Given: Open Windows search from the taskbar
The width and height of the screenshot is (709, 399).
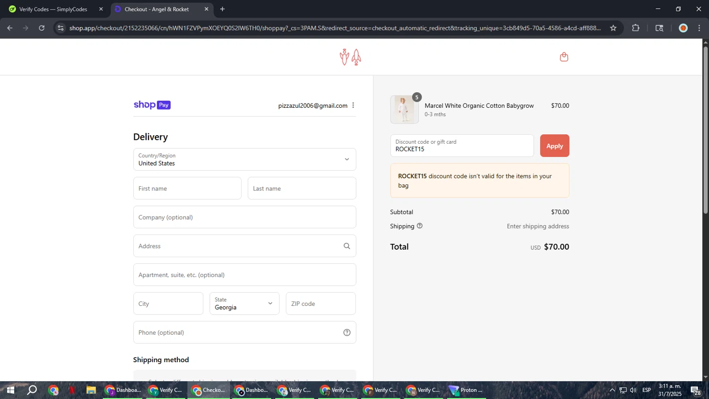Looking at the screenshot, I should click(32, 390).
